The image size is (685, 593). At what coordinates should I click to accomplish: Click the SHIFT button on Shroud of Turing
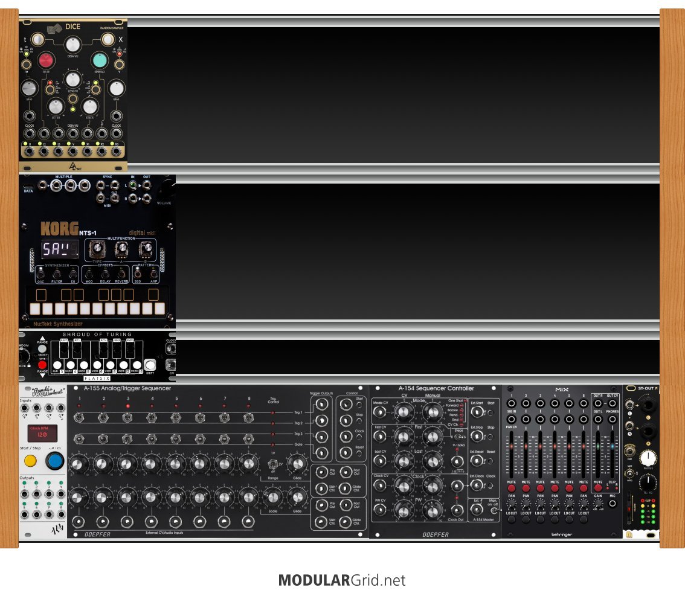coord(150,365)
